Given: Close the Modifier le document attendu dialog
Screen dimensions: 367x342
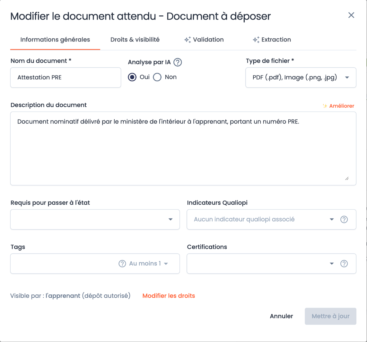Looking at the screenshot, I should pos(351,15).
